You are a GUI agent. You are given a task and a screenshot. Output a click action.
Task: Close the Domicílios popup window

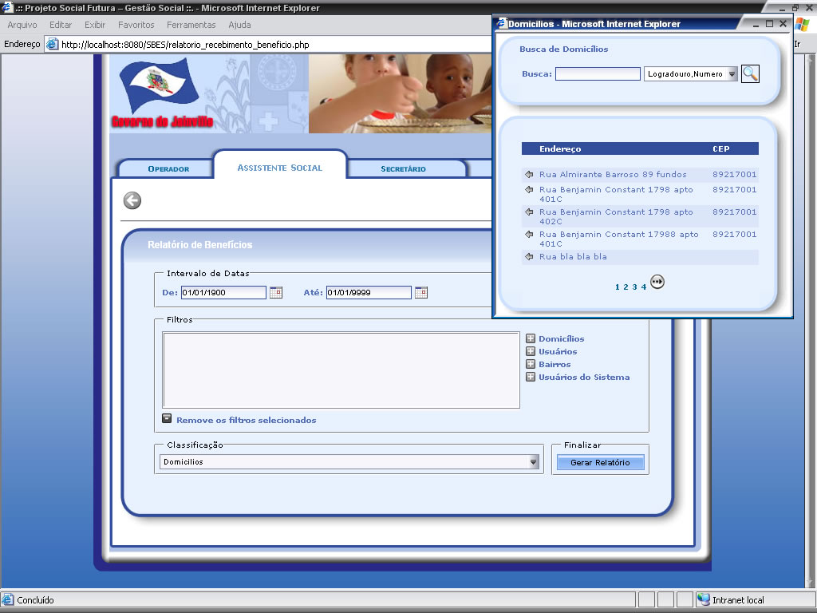coord(783,24)
